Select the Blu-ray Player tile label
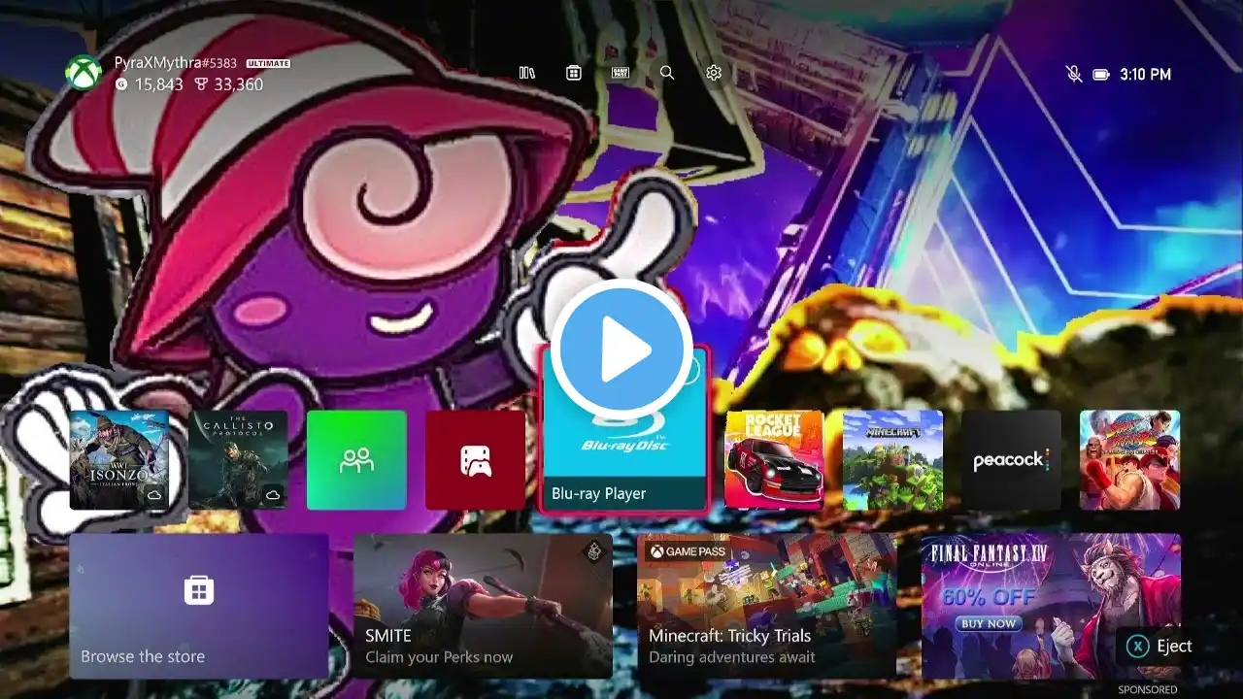This screenshot has width=1243, height=699. (x=599, y=493)
